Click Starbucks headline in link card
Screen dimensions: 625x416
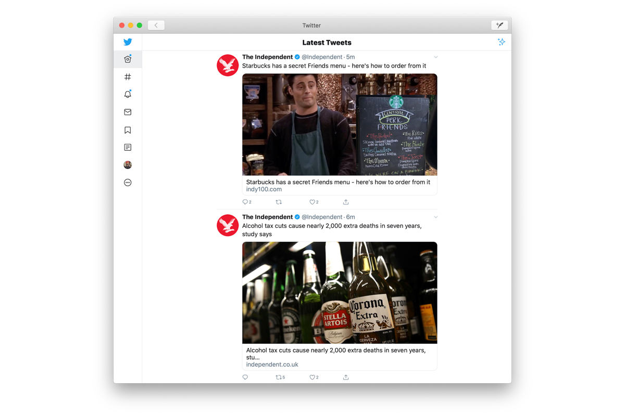click(338, 182)
